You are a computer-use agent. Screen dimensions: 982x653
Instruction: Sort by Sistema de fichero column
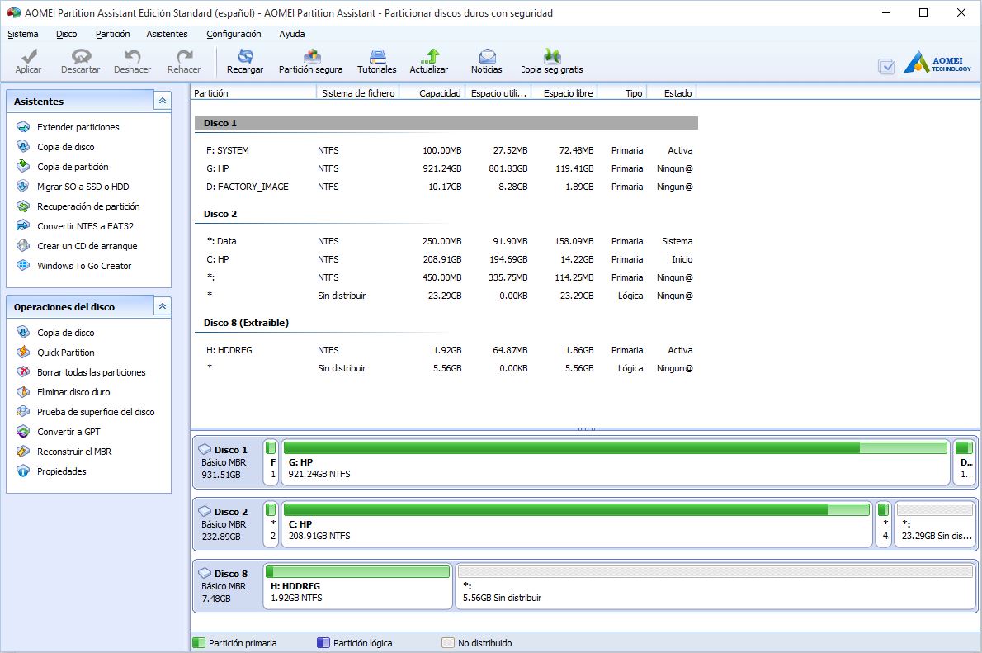tap(357, 93)
